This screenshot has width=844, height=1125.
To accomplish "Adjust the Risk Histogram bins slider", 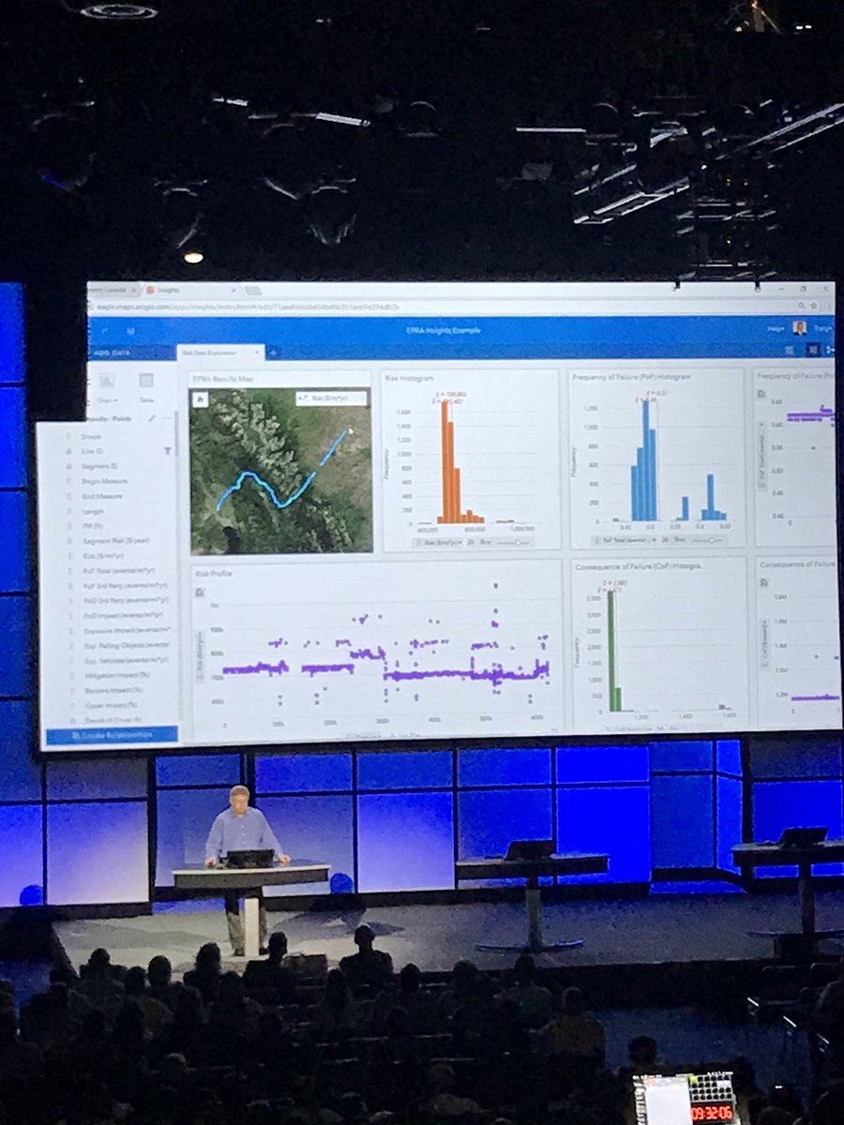I will (x=514, y=543).
